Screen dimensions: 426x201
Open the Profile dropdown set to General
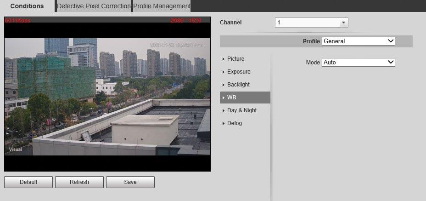[359, 41]
